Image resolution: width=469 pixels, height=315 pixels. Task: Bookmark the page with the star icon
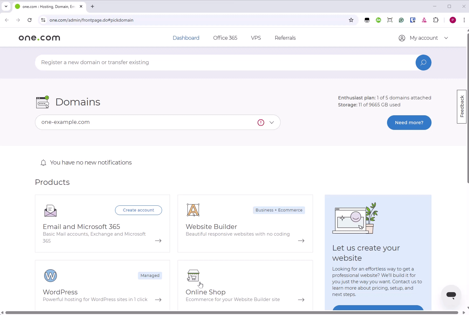pos(351,20)
